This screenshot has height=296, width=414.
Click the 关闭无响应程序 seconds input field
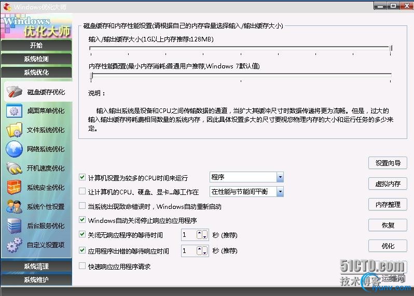pos(188,235)
